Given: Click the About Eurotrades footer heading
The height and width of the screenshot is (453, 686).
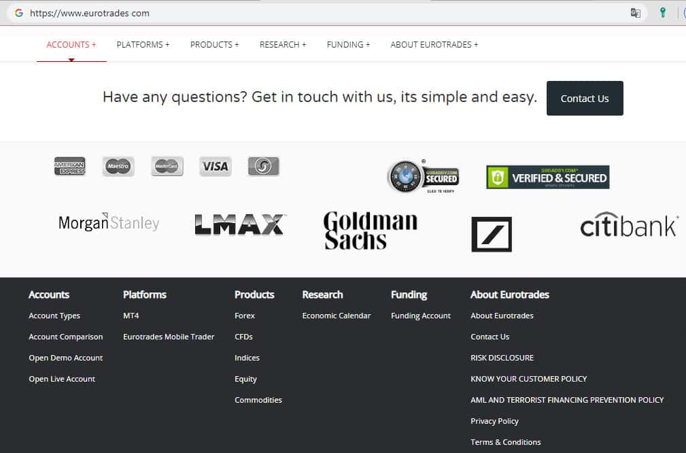Looking at the screenshot, I should pyautogui.click(x=510, y=295).
